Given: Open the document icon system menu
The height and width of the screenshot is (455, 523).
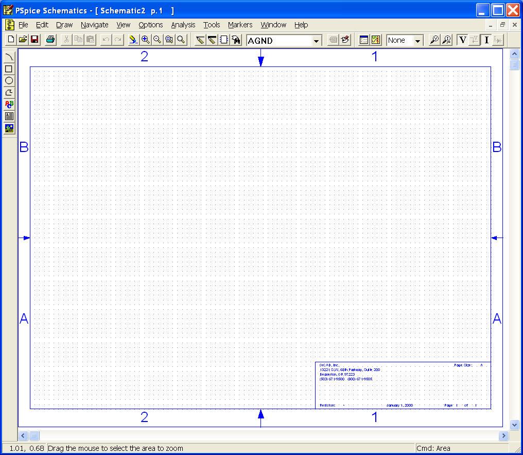Looking at the screenshot, I should [x=9, y=25].
